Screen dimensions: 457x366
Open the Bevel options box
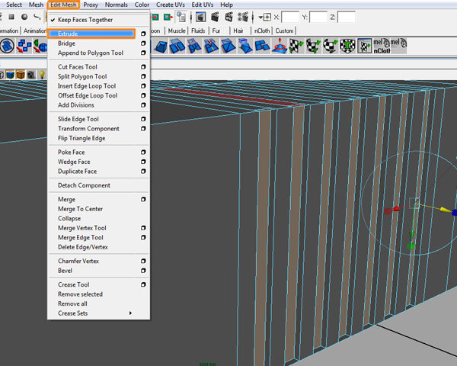click(143, 271)
